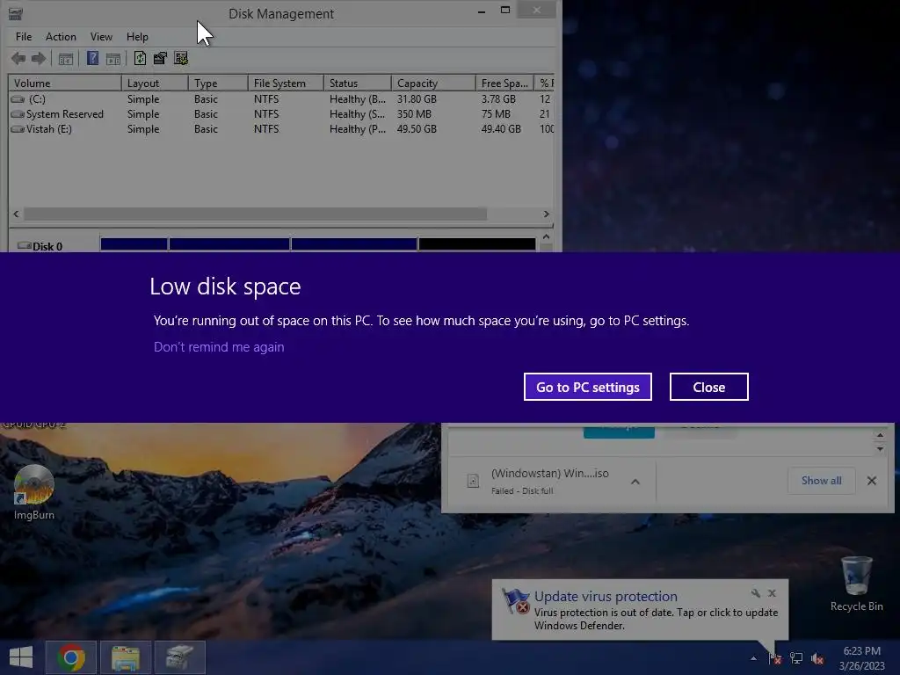
Task: Click the wrench icon on virus notification
Action: (x=755, y=593)
